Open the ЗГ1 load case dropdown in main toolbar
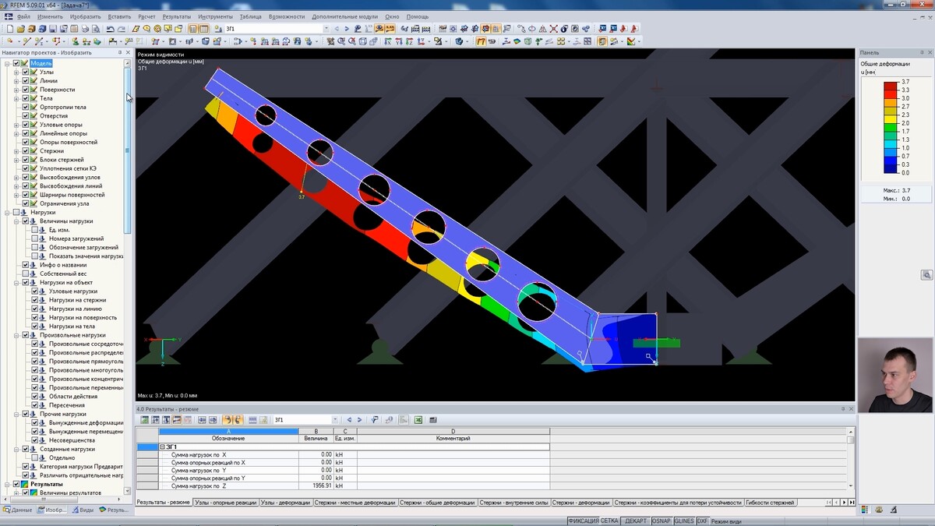935x526 pixels. pyautogui.click(x=326, y=29)
